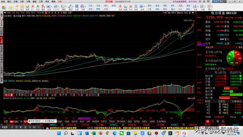Launch WeChat from the taskbar
Image resolution: width=243 pixels, height=137 pixels.
(121, 133)
